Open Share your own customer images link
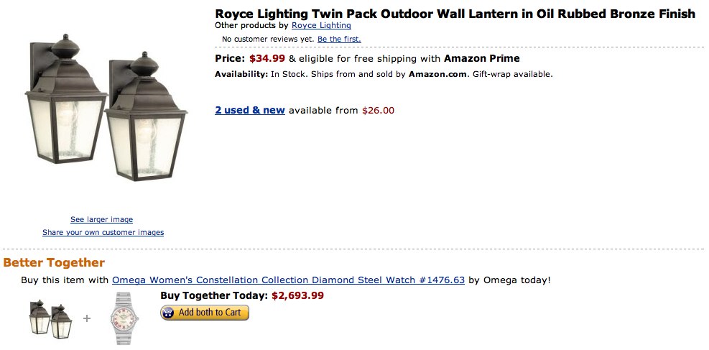Viewport: 709px width, 350px height. 103,232
